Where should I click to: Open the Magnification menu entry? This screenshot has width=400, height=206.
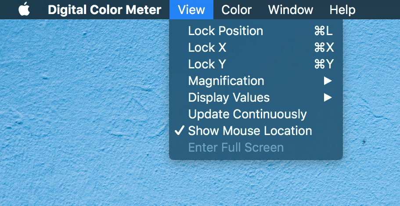click(256, 81)
